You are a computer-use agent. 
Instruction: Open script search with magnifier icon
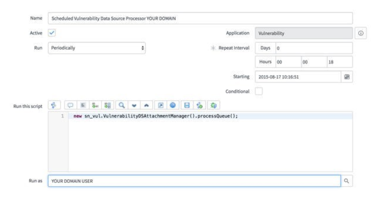tap(122, 105)
